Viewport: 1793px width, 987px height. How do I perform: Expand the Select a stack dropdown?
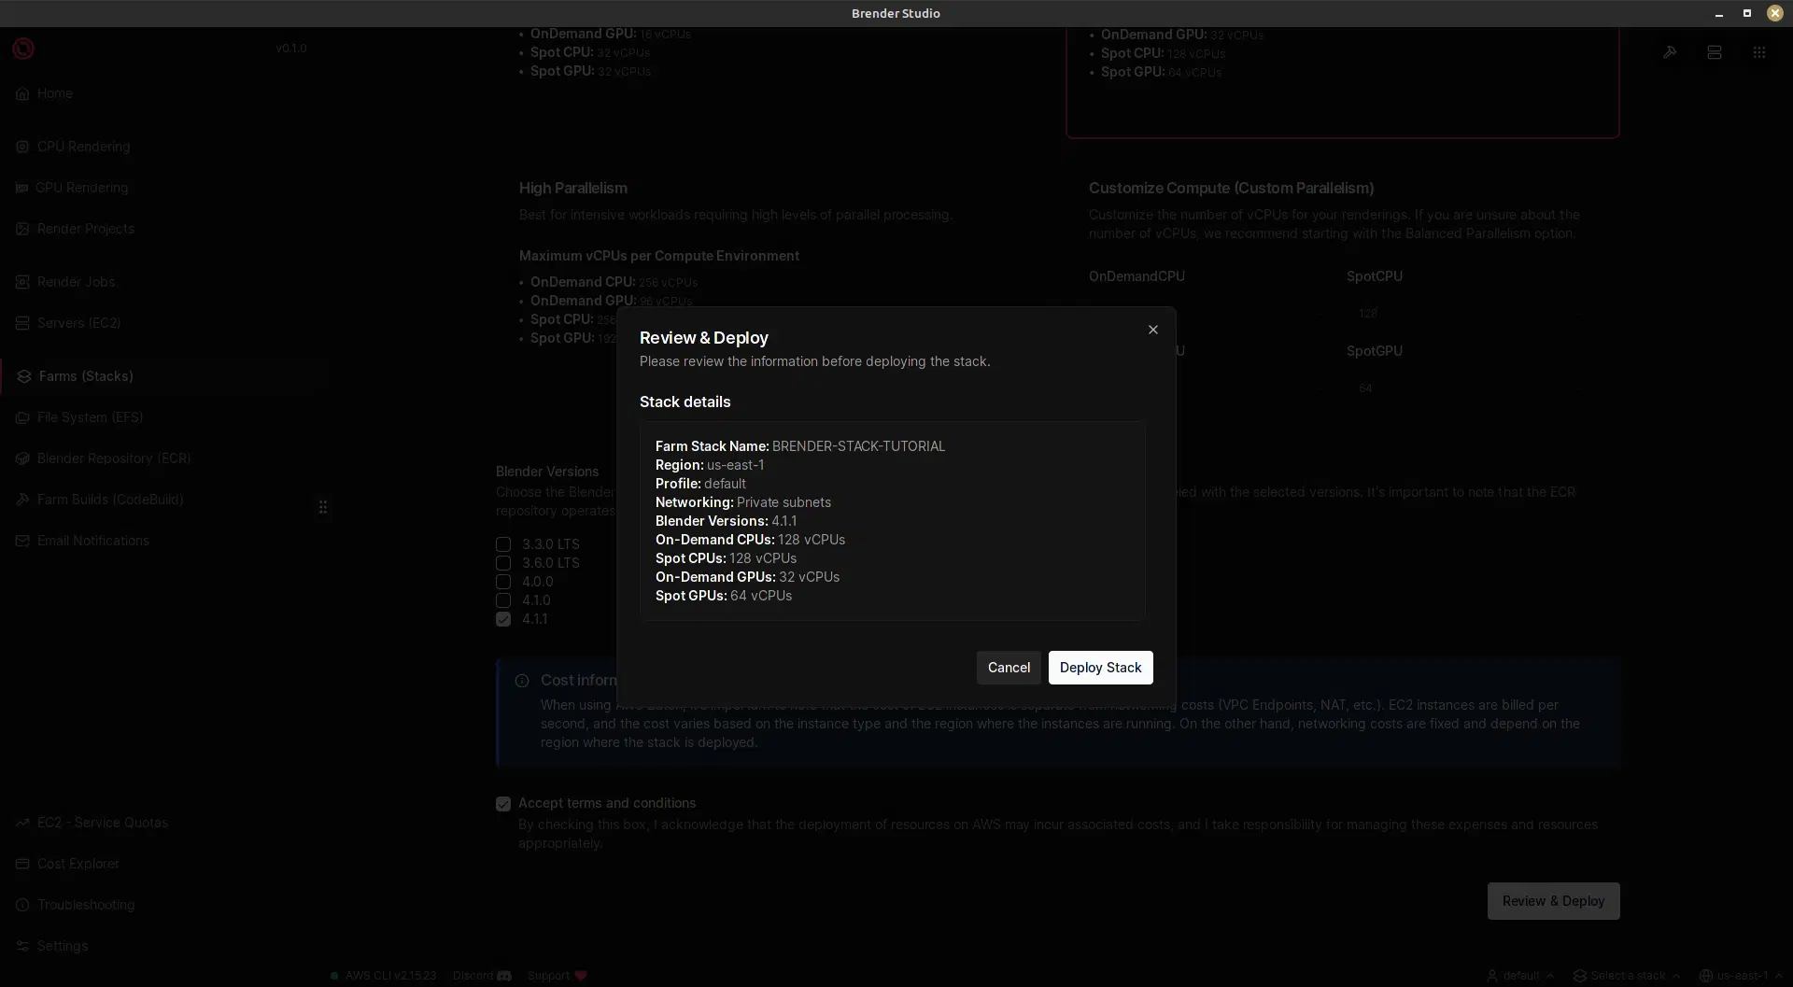[x=1625, y=975]
